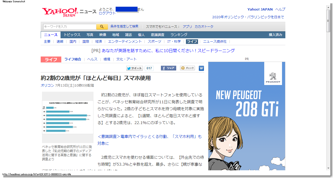Click the Yahoo! JAPAN logo

tap(60, 12)
